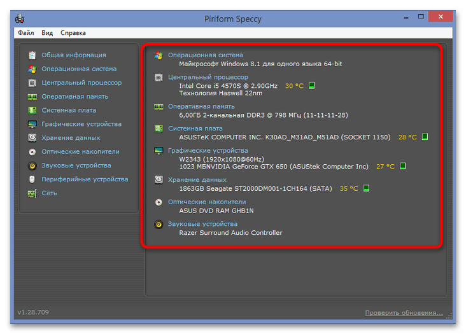Image resolution: width=466 pixels, height=334 pixels.
Task: Click the speaker icon in the summary panel
Action: click(159, 225)
